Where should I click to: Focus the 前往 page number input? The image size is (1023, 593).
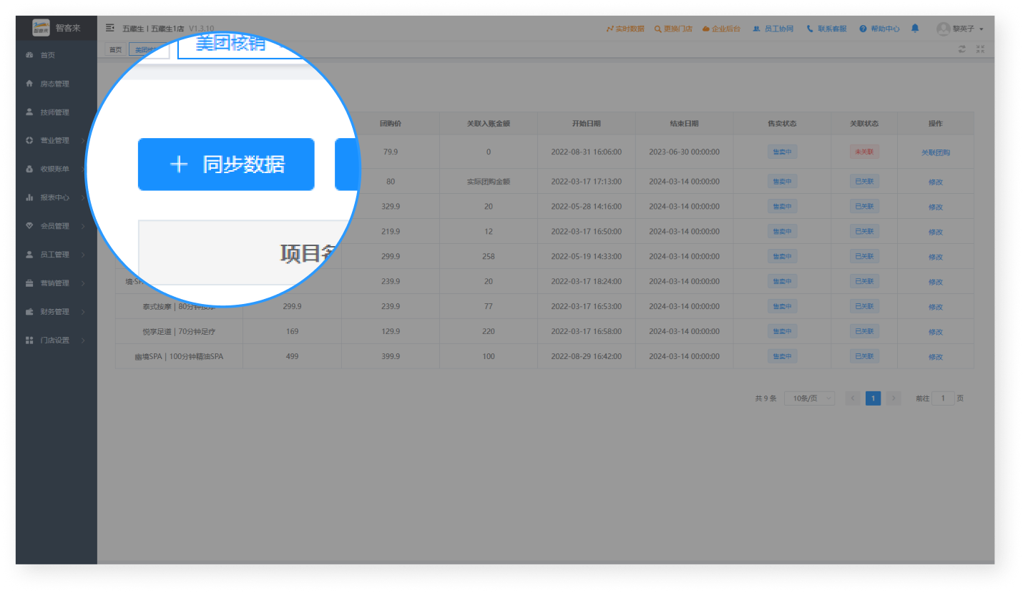tap(943, 398)
